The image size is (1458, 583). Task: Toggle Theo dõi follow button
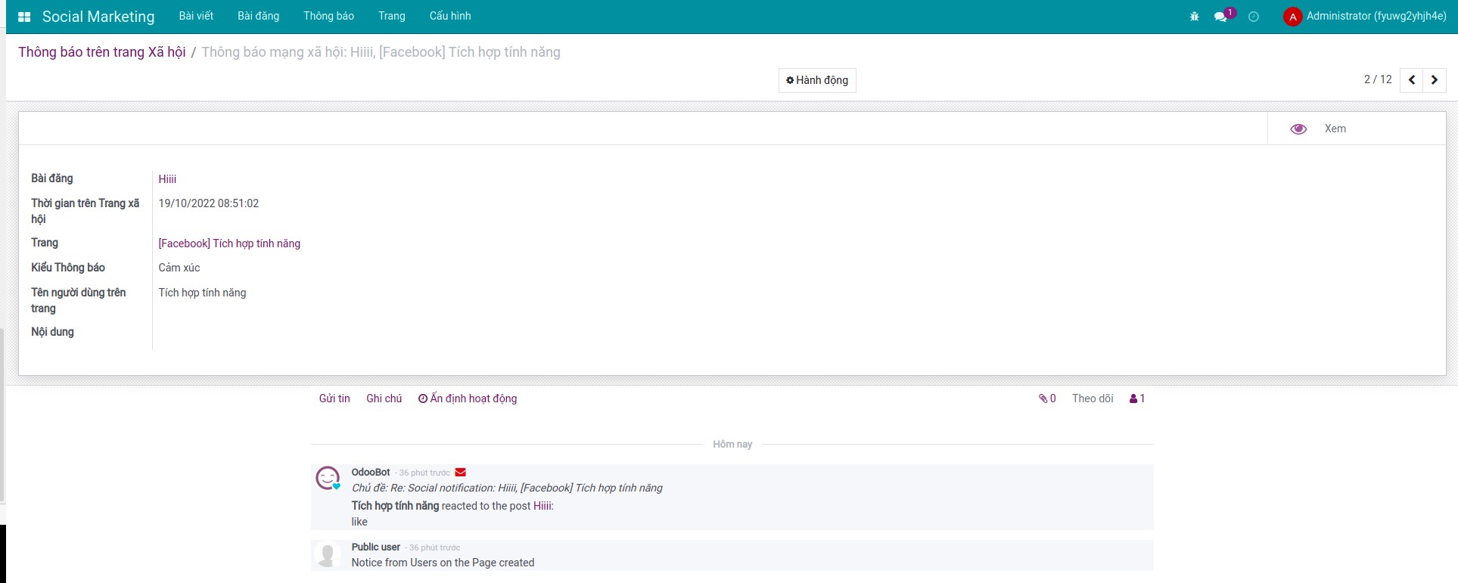[x=1092, y=398]
